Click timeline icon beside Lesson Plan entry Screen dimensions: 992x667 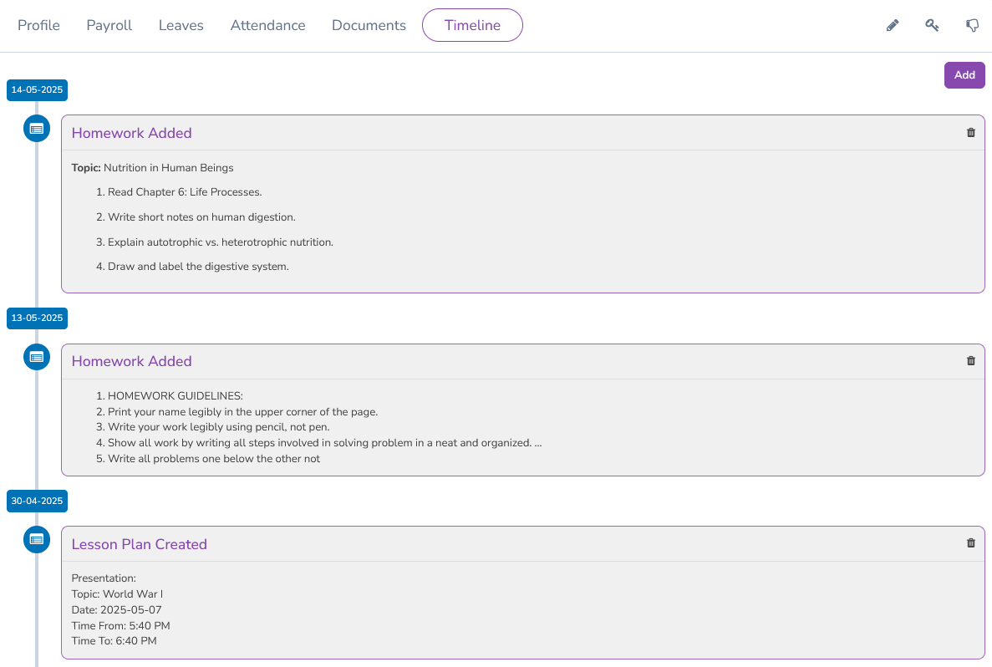coord(37,539)
